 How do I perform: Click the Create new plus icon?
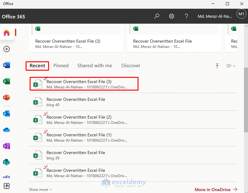pyautogui.click(x=7, y=49)
